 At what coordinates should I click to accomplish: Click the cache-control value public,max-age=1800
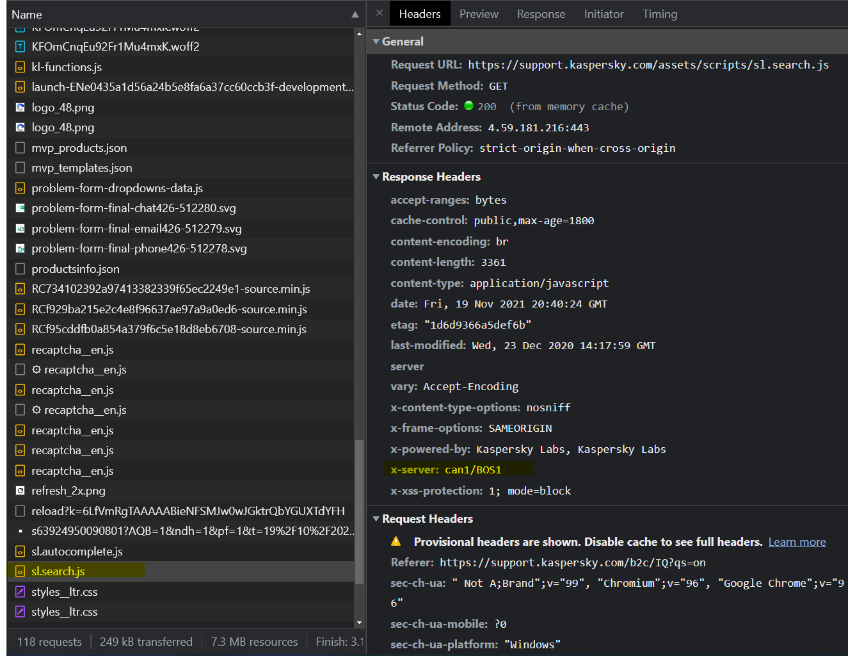pyautogui.click(x=534, y=221)
